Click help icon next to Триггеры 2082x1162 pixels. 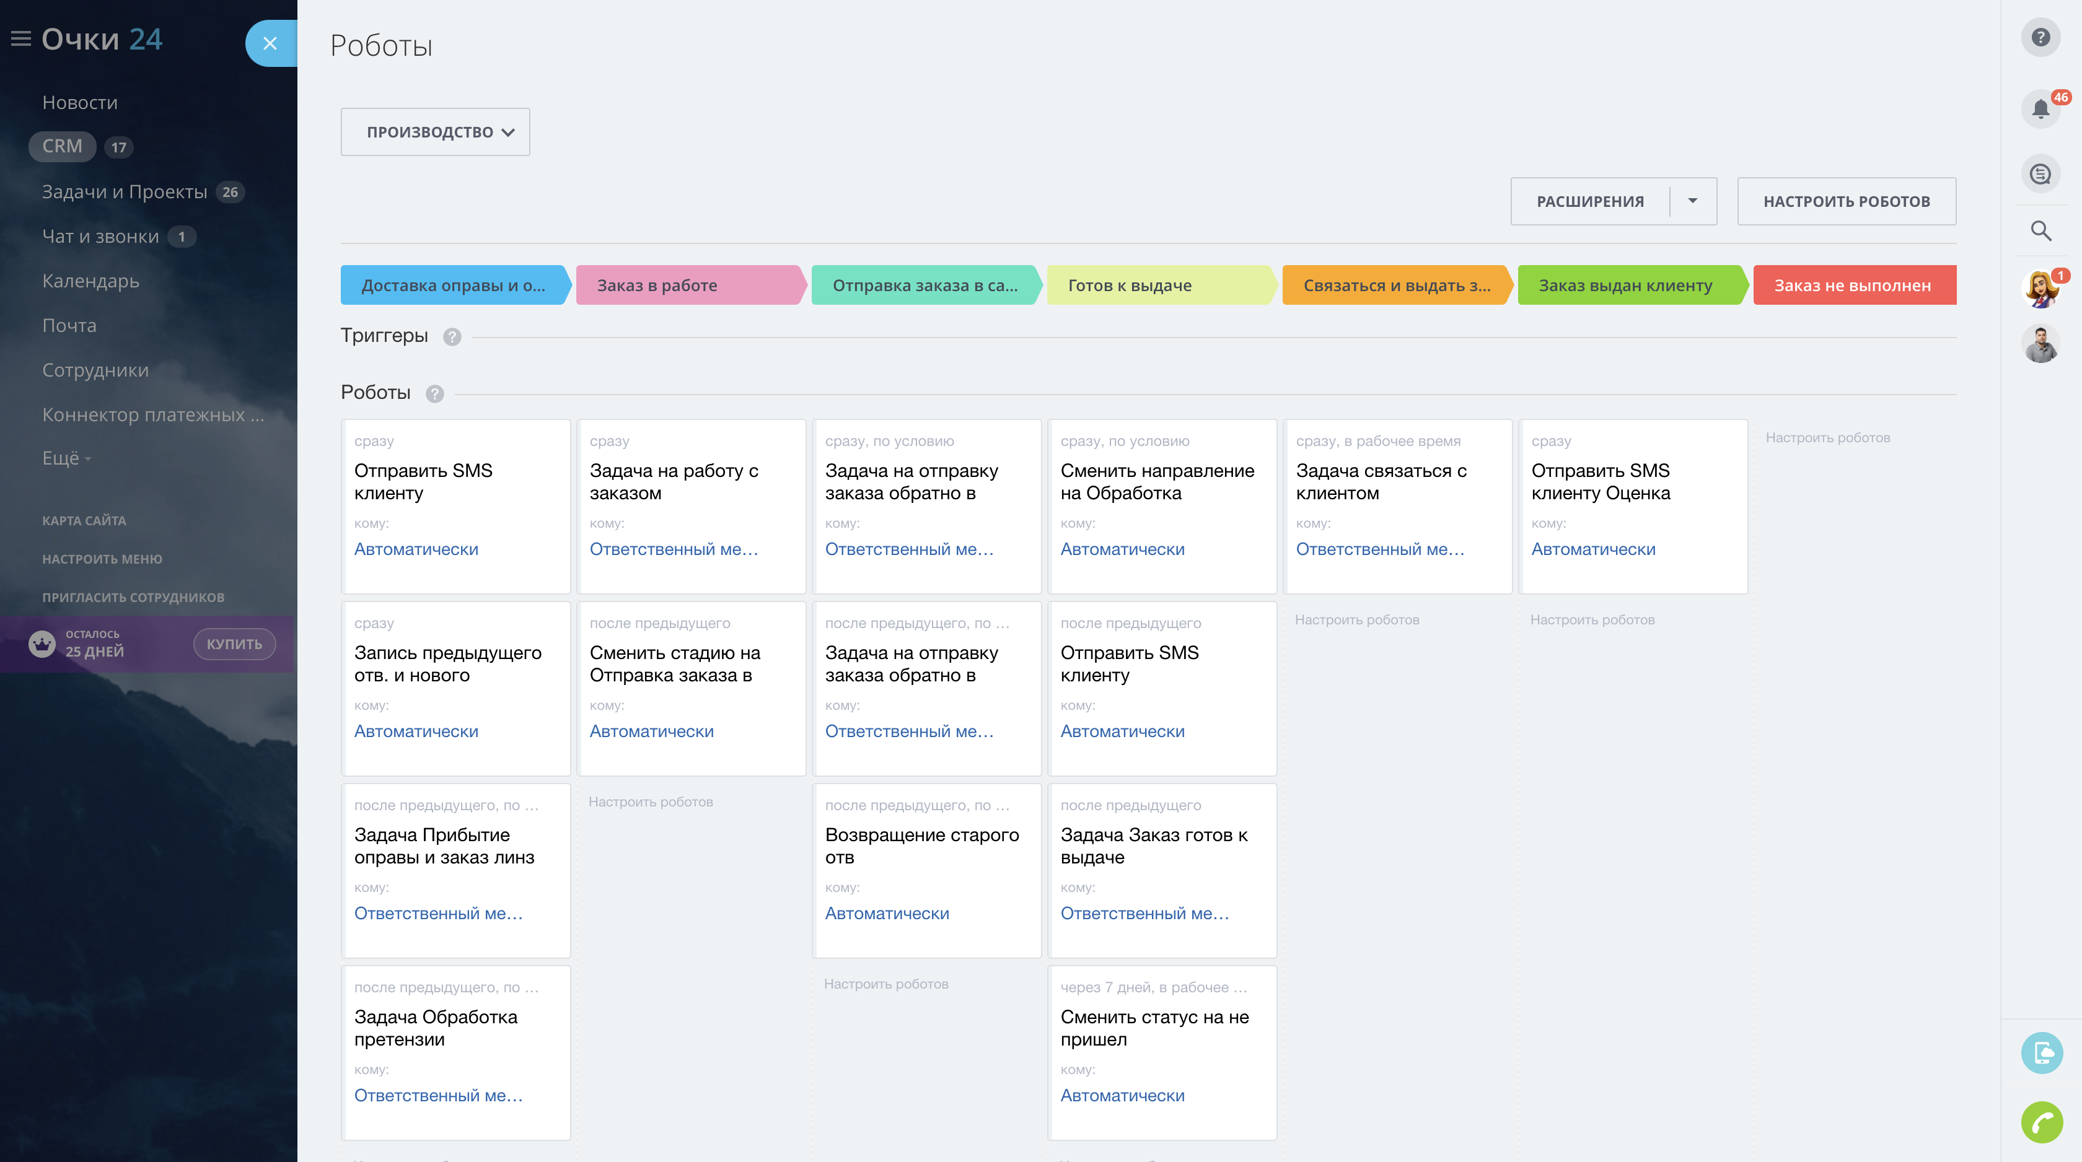[x=452, y=337]
